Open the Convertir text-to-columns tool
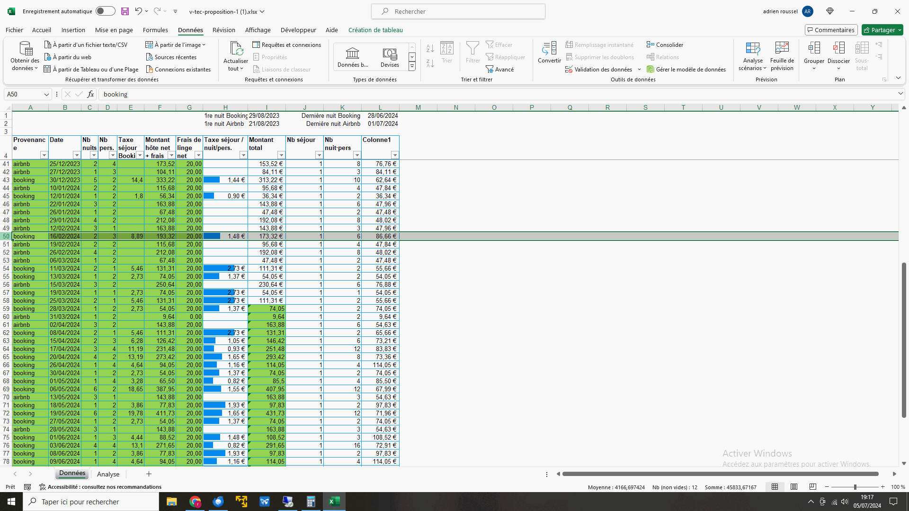 pyautogui.click(x=549, y=52)
